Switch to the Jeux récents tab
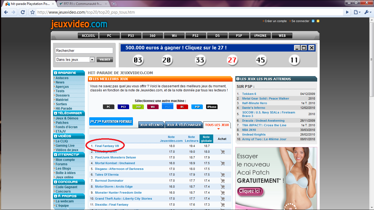The image size is (374, 210). tap(152, 125)
